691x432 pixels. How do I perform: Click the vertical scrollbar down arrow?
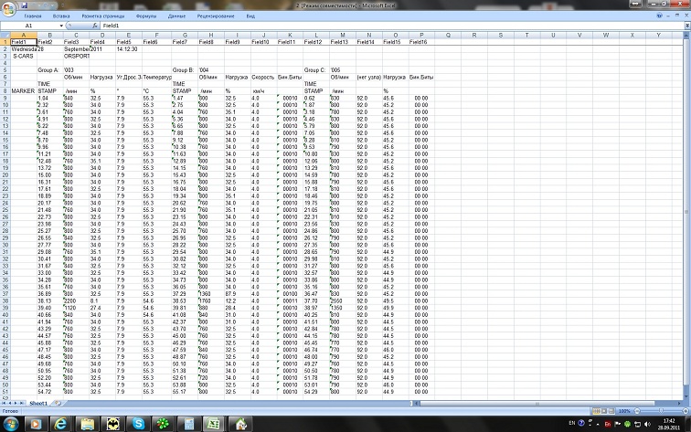(x=686, y=396)
